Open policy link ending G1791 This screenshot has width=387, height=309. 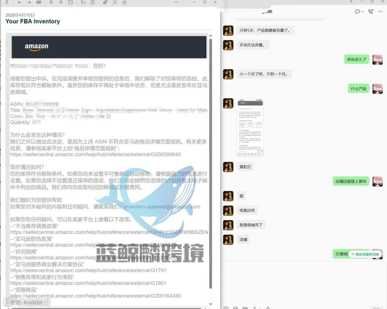[88, 270]
